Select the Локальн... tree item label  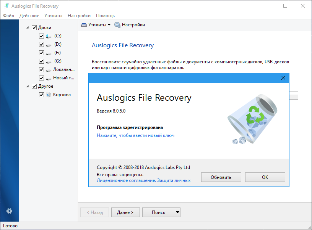click(x=64, y=69)
